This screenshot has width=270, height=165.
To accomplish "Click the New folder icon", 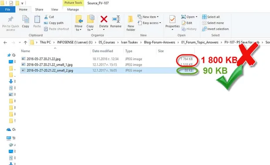I will pyautogui.click(x=131, y=19).
